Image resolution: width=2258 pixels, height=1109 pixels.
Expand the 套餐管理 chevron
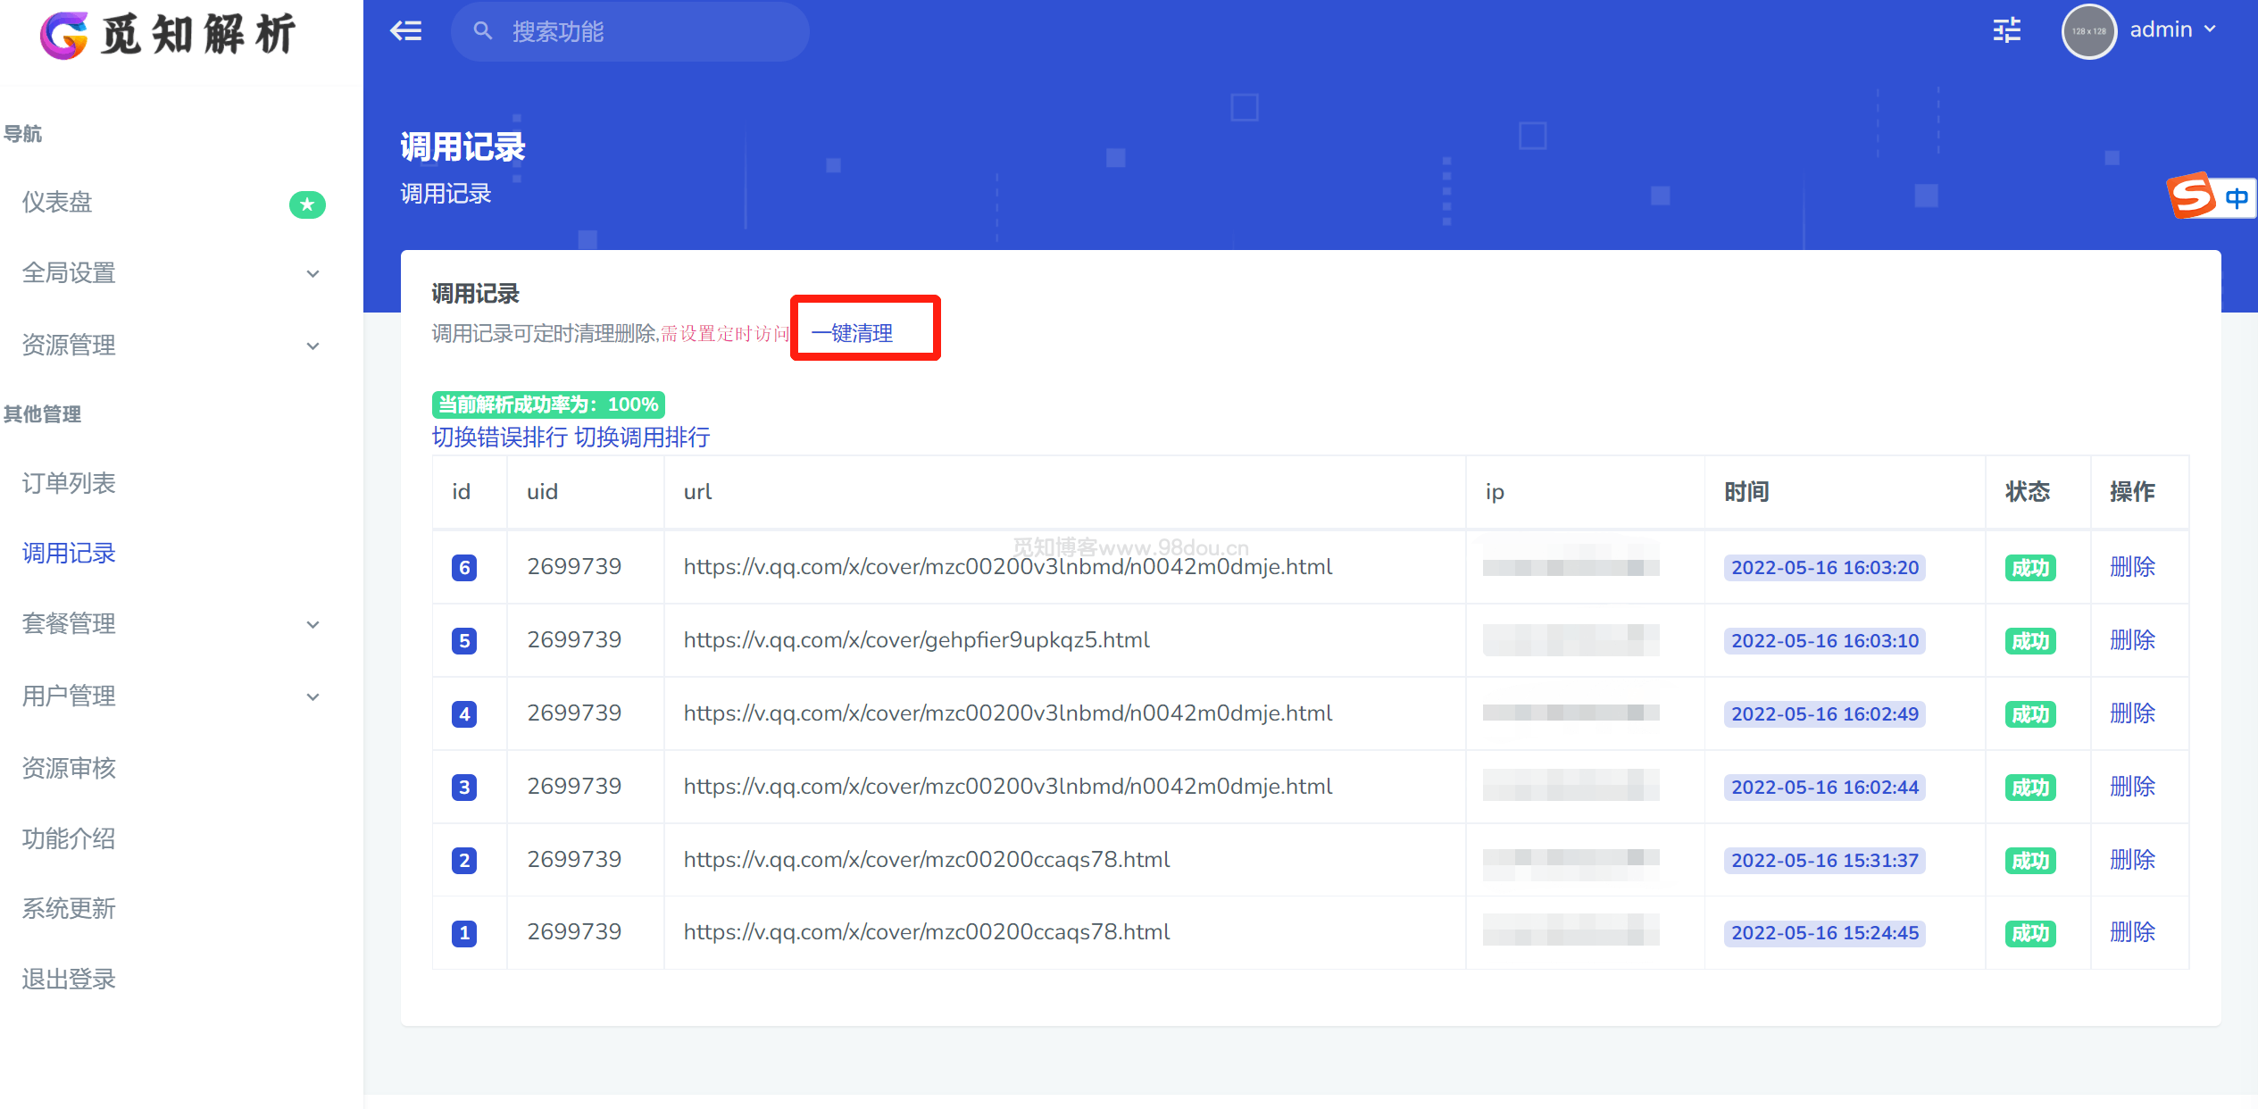tap(312, 624)
